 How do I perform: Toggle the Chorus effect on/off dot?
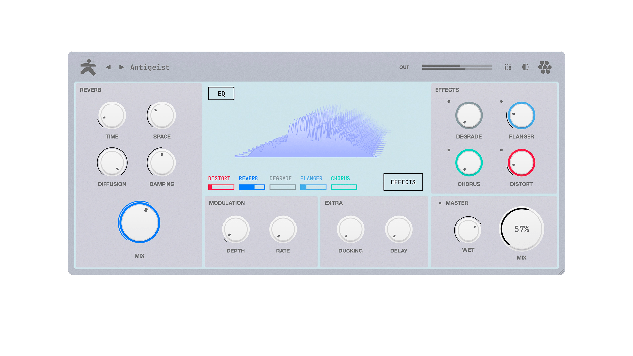449,150
